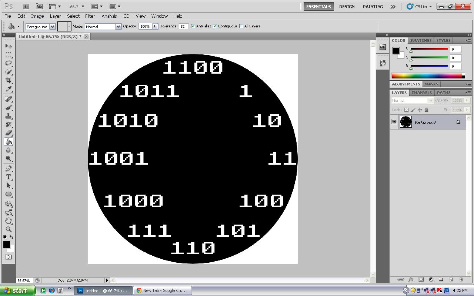Enable the All Layers checkbox
Viewport: 474px width, 296px height.
pos(241,26)
